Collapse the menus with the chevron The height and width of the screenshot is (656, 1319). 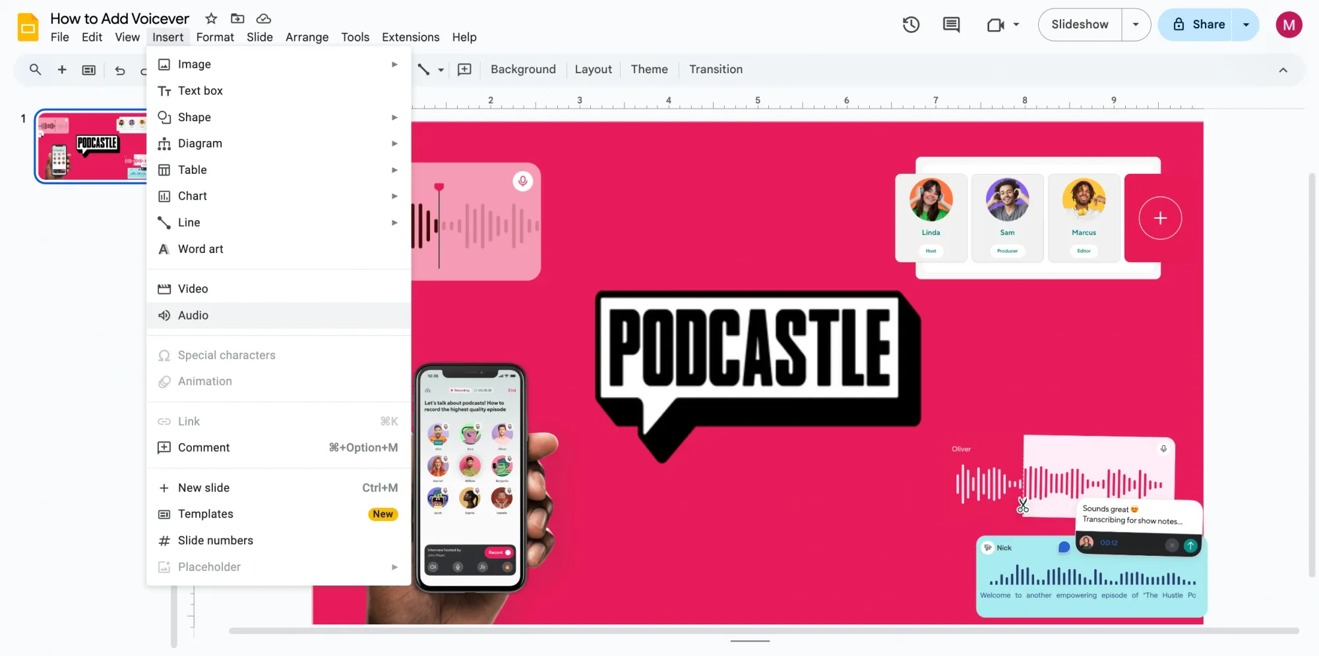(x=1283, y=69)
